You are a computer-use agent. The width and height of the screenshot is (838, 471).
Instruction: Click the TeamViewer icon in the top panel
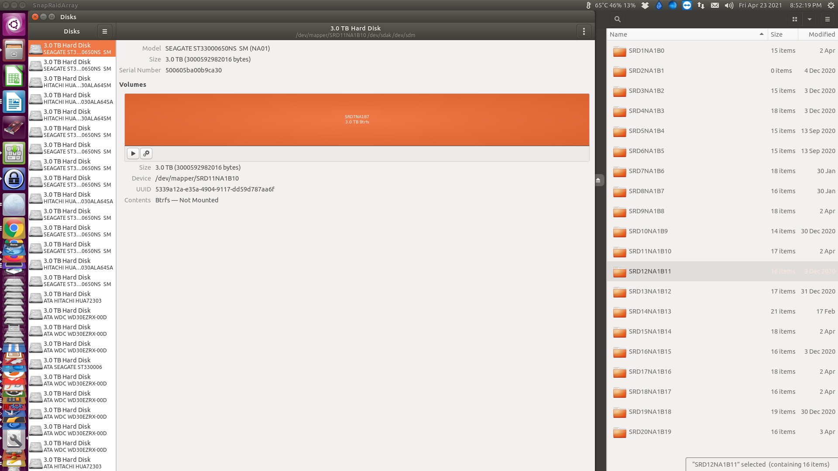(x=687, y=5)
